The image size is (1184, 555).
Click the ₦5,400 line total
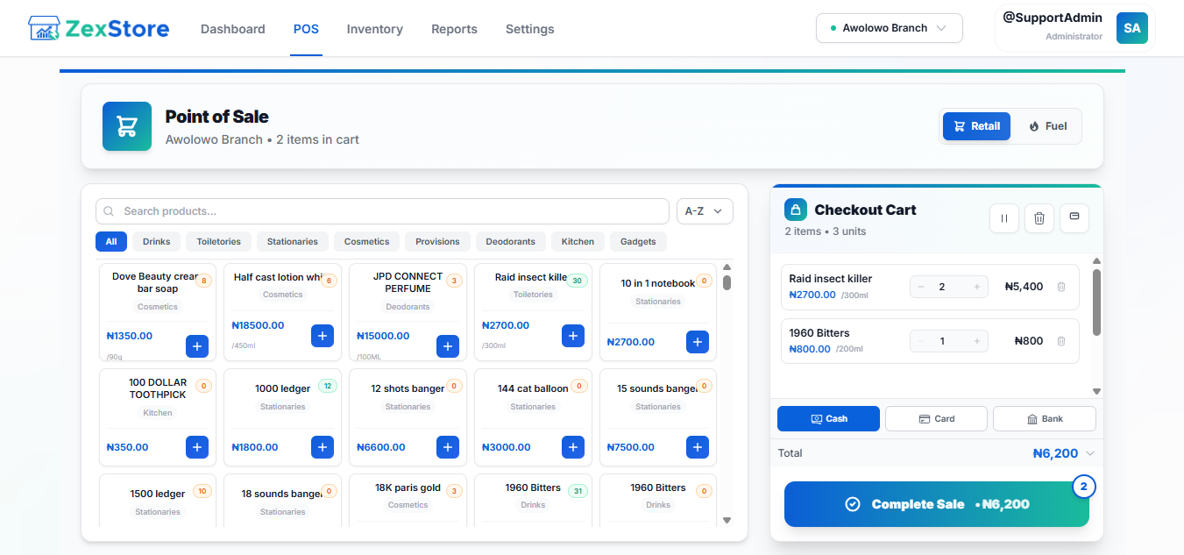[1024, 287]
